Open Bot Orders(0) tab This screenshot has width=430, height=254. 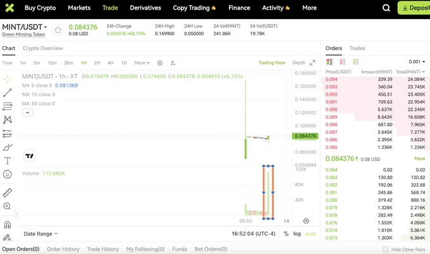(x=211, y=249)
